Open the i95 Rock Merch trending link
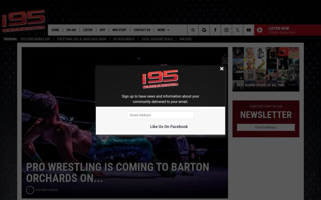321x200 pixels. tap(124, 39)
